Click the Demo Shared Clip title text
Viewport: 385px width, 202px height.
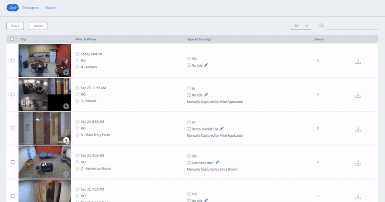[x=205, y=129]
